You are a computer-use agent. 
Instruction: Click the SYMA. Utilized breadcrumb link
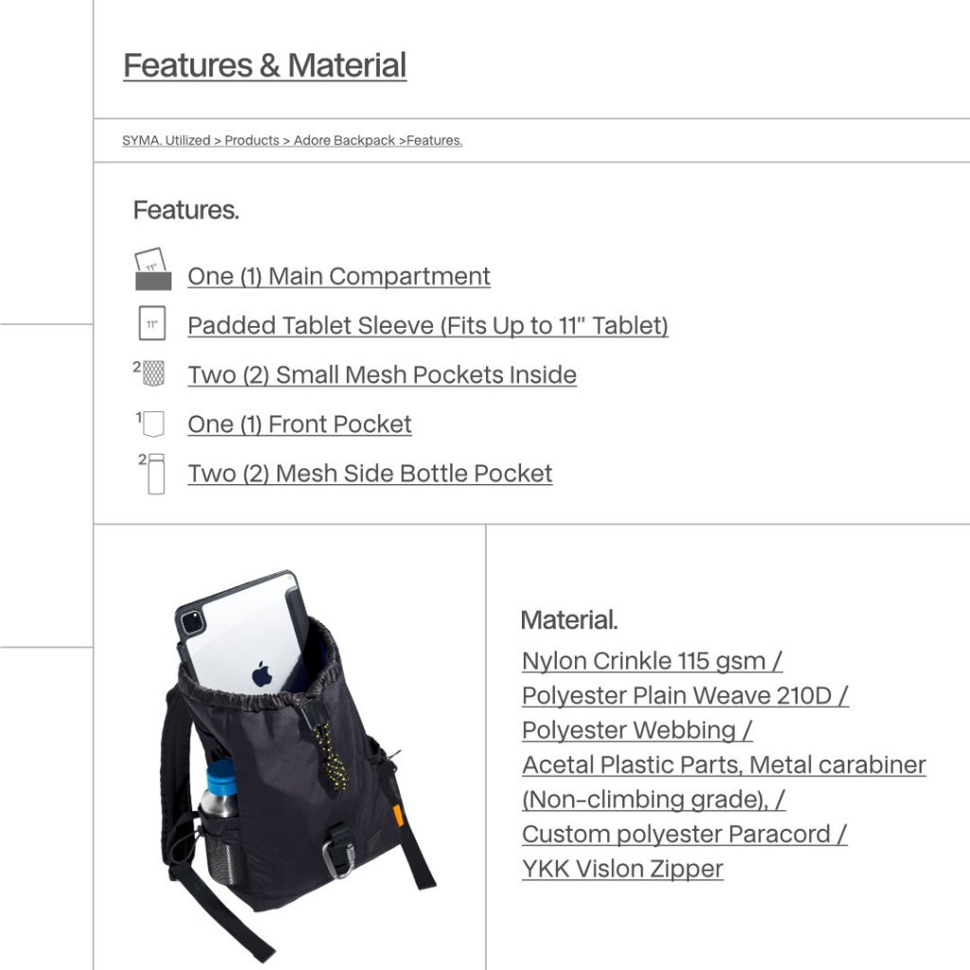tap(166, 140)
